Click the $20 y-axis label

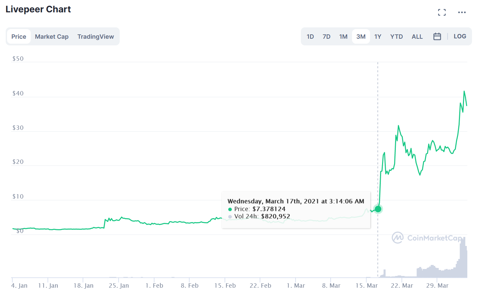click(x=18, y=162)
